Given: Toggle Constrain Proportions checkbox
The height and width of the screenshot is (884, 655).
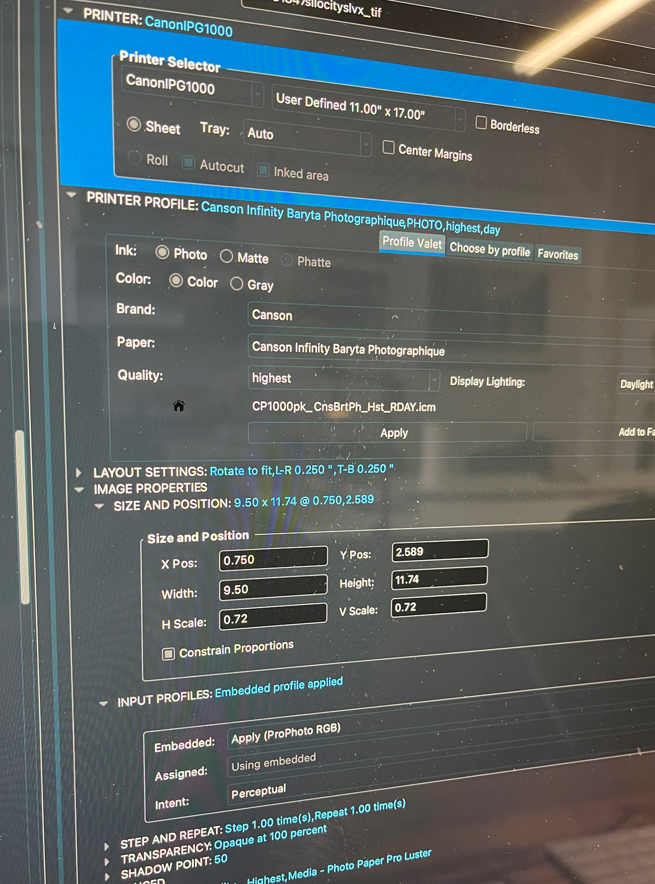Looking at the screenshot, I should tap(168, 654).
